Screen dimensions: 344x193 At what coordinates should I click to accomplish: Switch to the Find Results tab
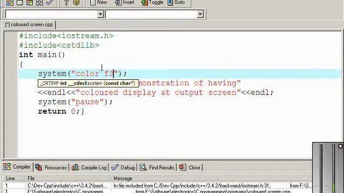pyautogui.click(x=157, y=167)
